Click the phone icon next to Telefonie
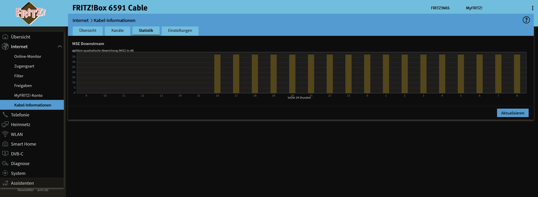 point(5,114)
